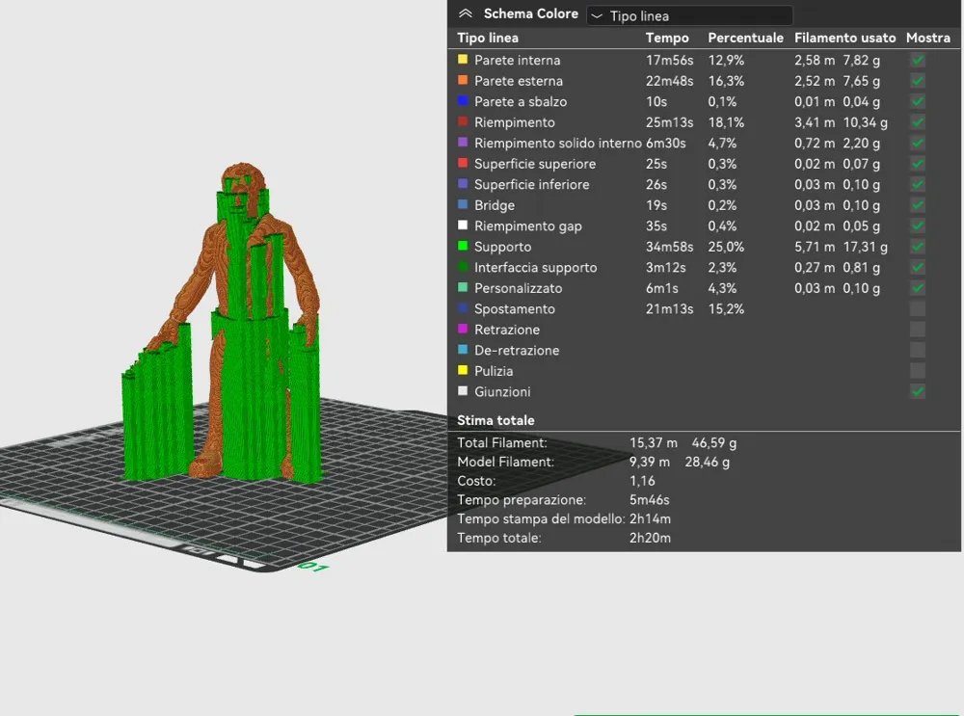964x716 pixels.
Task: Click dark green Interfaccia supporto swatch
Action: (x=463, y=267)
